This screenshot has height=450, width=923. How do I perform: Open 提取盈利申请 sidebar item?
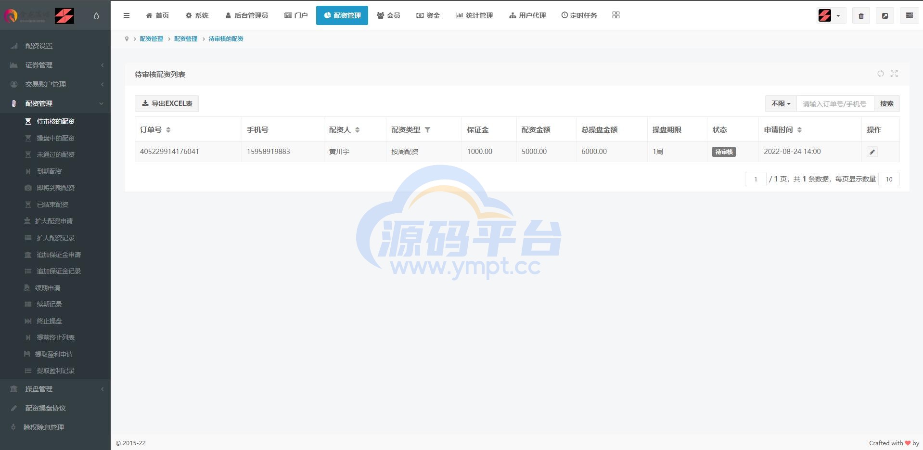[55, 354]
